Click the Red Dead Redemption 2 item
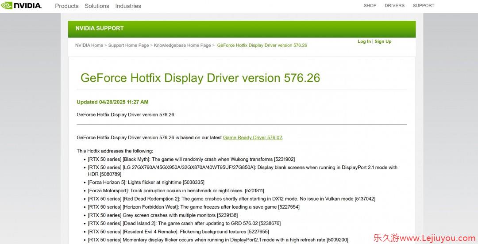The height and width of the screenshot is (244, 478). point(231,199)
